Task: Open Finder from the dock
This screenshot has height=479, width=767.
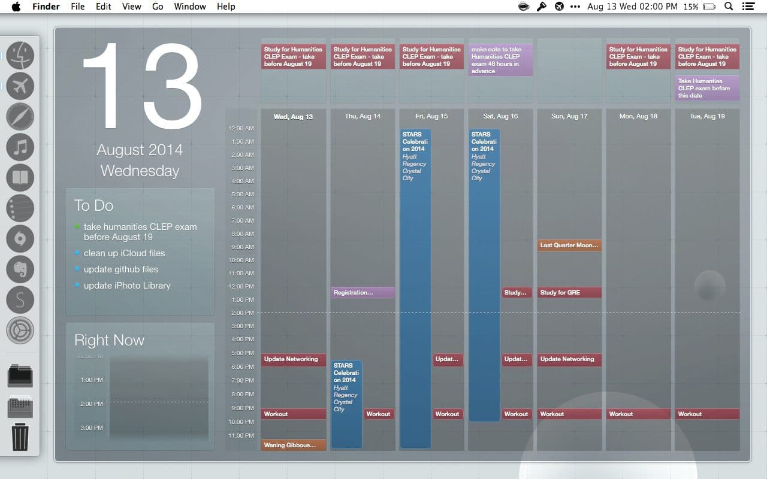Action: point(20,56)
